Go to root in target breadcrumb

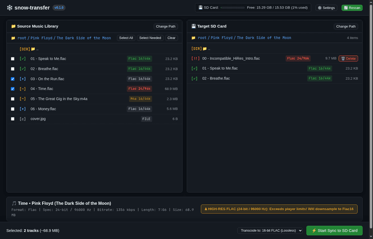(202, 38)
